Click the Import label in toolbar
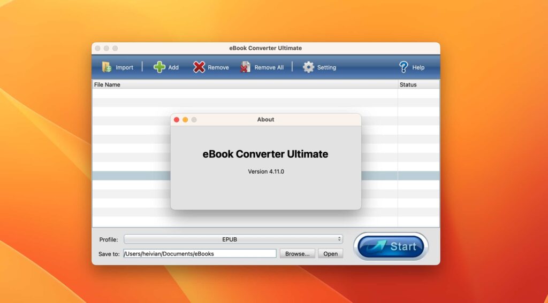 [124, 67]
